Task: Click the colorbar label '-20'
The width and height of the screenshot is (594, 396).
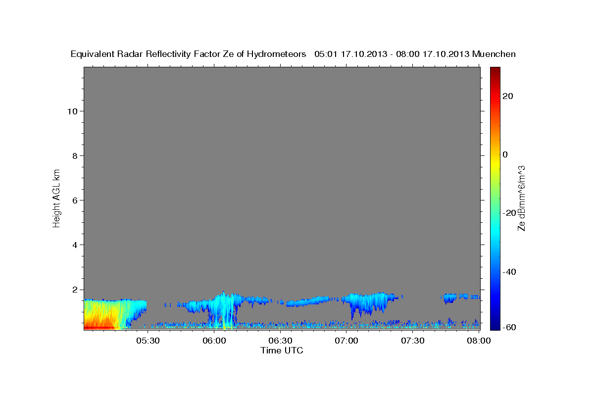Action: (x=509, y=213)
